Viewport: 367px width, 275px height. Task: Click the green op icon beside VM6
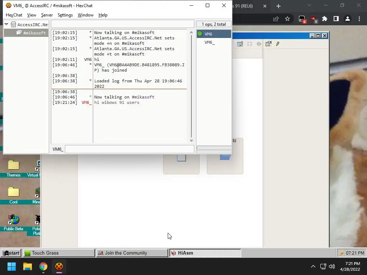[x=200, y=34]
